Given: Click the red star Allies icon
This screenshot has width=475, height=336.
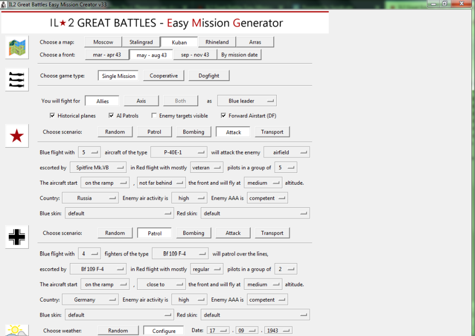Looking at the screenshot, I should coord(17,135).
